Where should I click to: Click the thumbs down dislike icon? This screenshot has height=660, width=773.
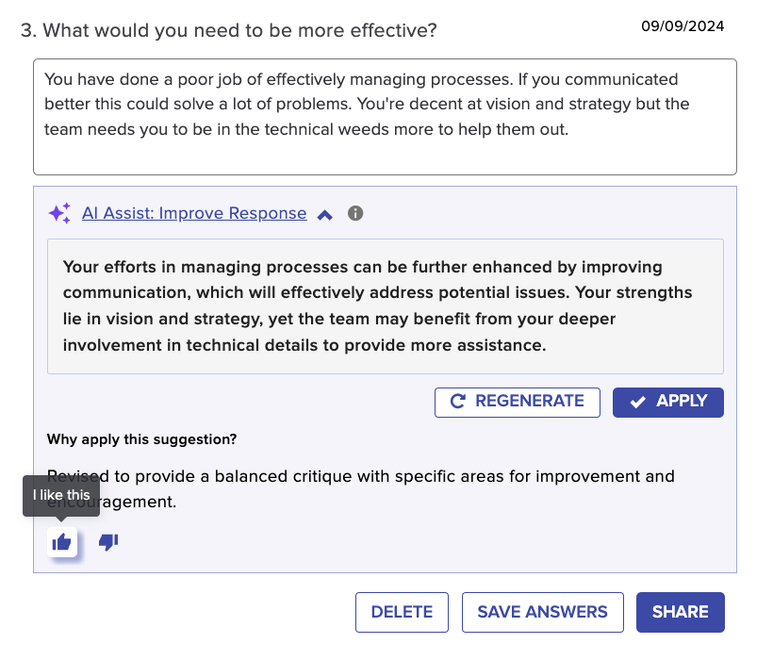pos(108,542)
